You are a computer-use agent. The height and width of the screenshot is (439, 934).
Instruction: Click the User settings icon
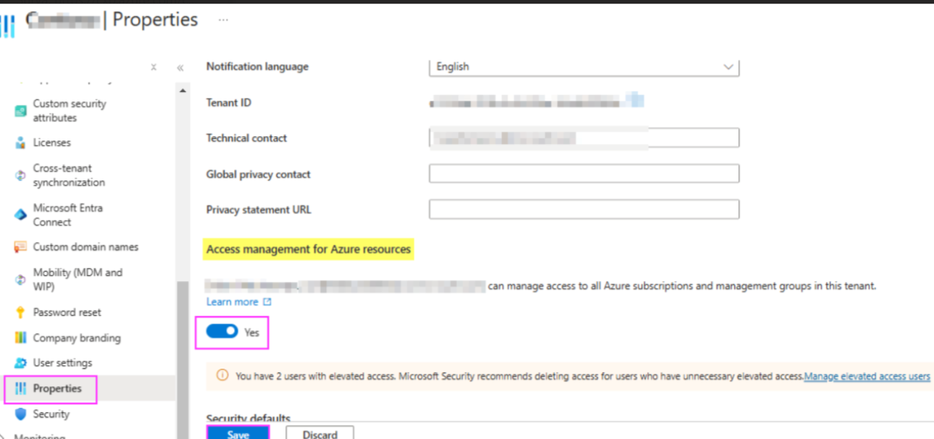tap(20, 363)
